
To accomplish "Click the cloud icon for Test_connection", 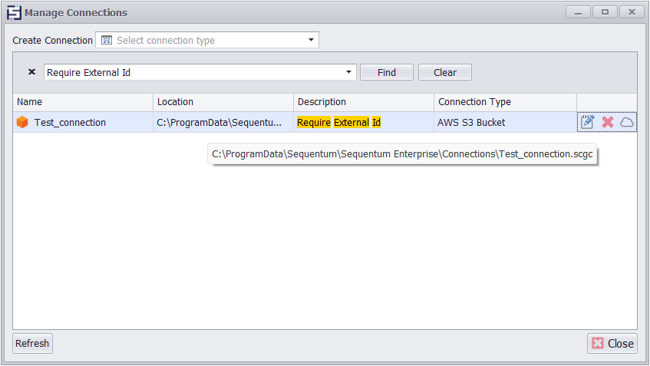I will coord(627,122).
